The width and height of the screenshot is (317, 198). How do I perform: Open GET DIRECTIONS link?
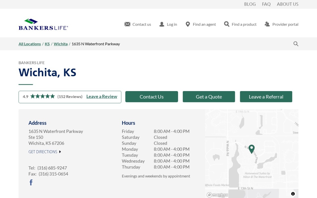[43, 152]
